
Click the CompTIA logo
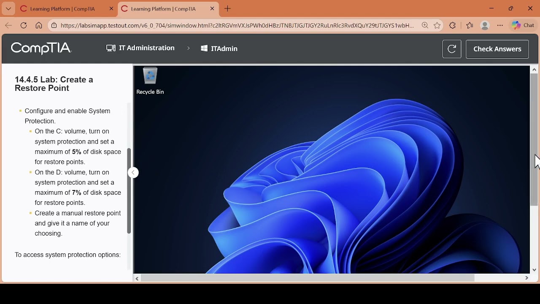[41, 49]
